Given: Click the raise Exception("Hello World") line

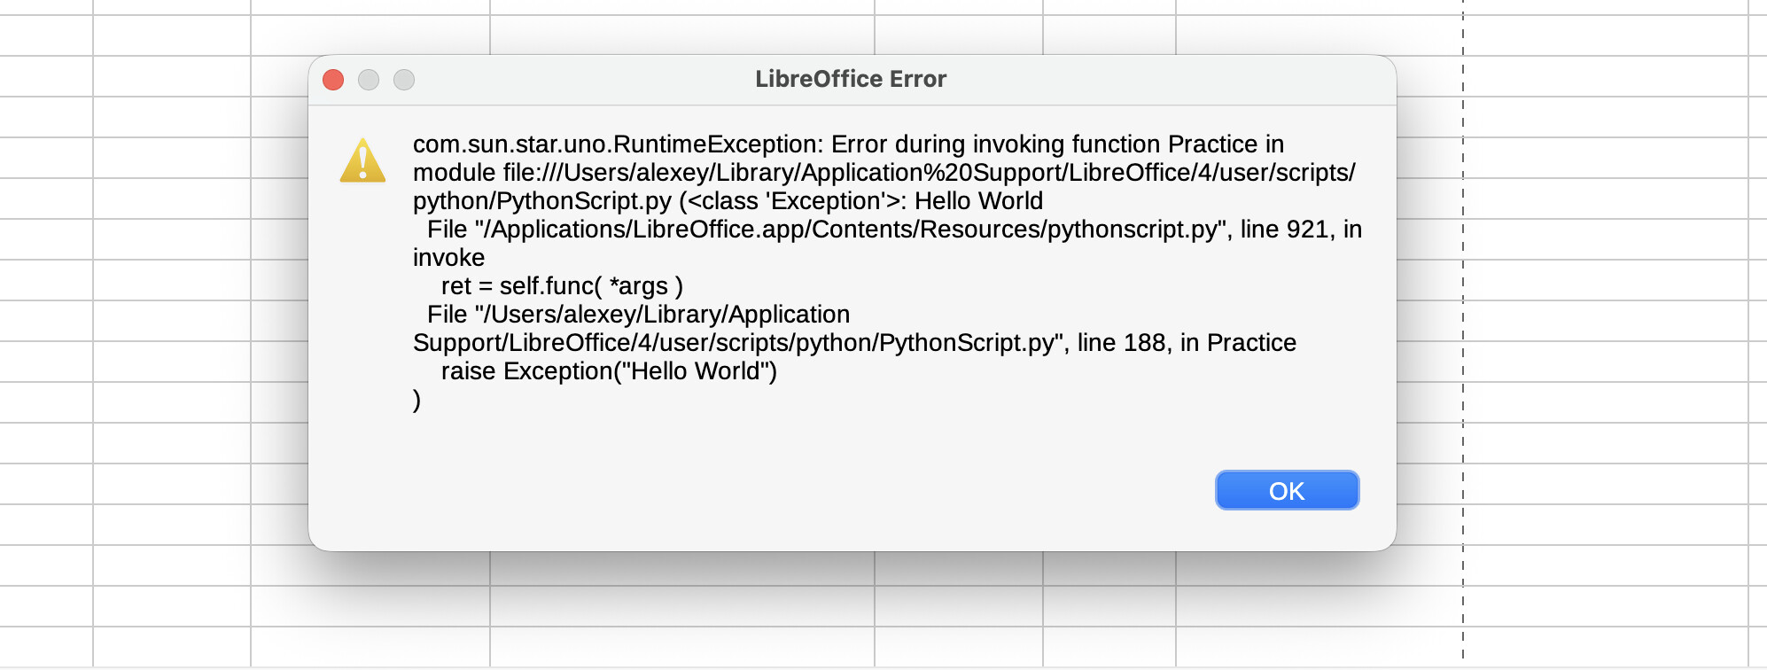Looking at the screenshot, I should click(x=609, y=371).
